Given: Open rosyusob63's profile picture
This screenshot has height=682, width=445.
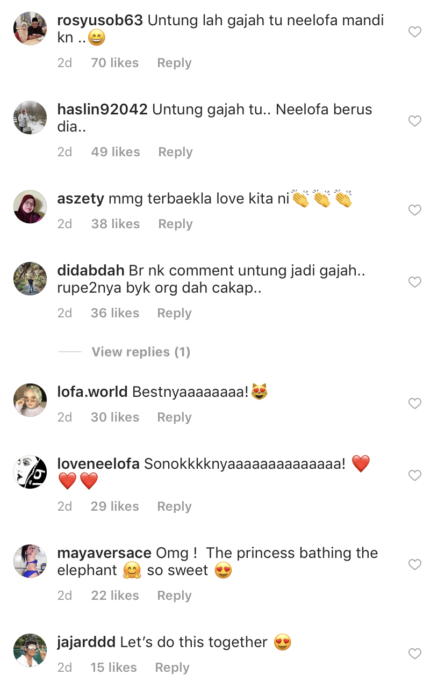Looking at the screenshot, I should tap(30, 28).
